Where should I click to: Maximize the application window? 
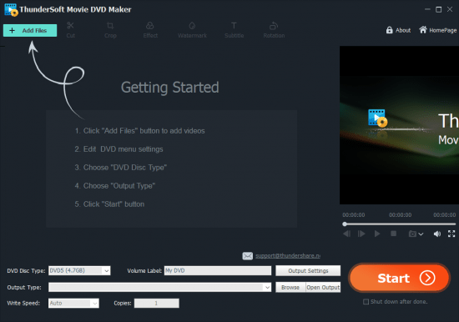(438, 9)
